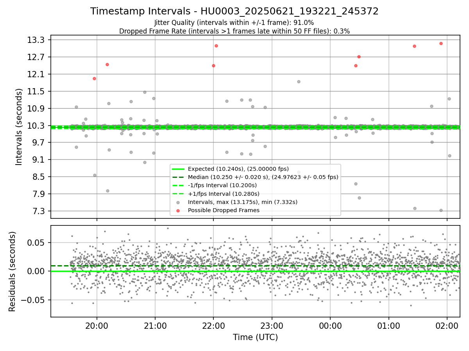Click the 9.1 y-axis tick label
The width and height of the screenshot is (469, 351).
[x=39, y=160]
